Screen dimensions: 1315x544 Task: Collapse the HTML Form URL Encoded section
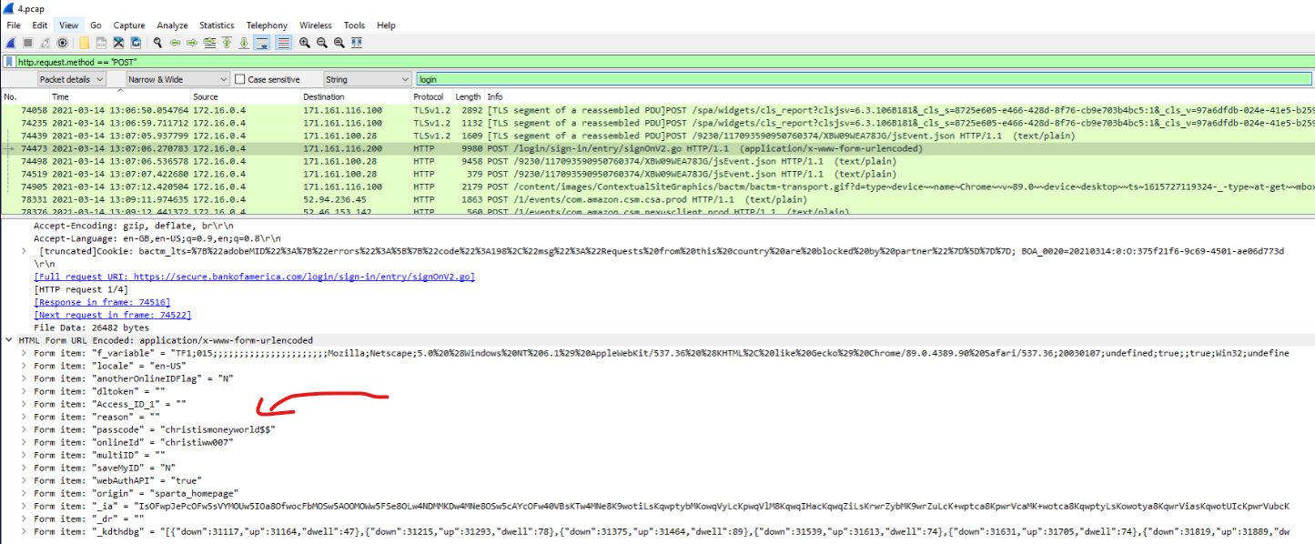[x=9, y=340]
